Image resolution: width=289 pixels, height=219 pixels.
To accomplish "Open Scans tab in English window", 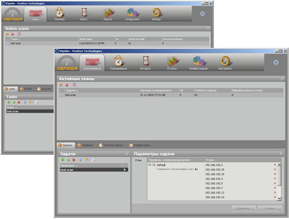I will point(35,14).
